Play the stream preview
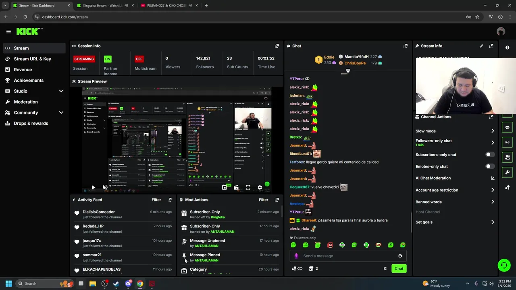Image resolution: width=516 pixels, height=290 pixels. pos(93,187)
